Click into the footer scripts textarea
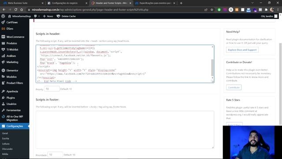The image size is (282, 159). point(125,130)
